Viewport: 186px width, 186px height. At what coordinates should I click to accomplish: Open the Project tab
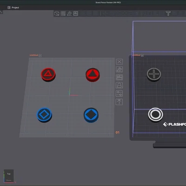pos(13,7)
